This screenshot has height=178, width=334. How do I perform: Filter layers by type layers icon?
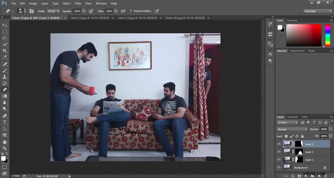[x=314, y=122]
